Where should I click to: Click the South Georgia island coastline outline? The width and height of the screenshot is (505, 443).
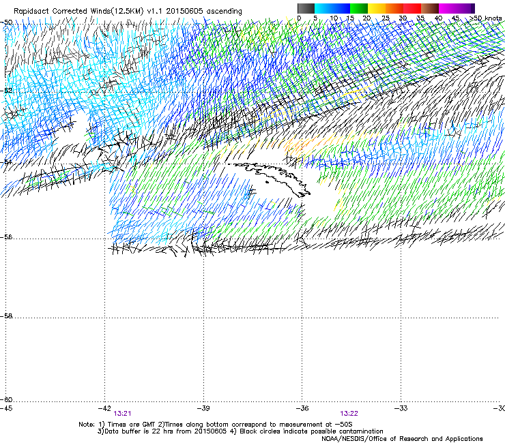coord(270,179)
